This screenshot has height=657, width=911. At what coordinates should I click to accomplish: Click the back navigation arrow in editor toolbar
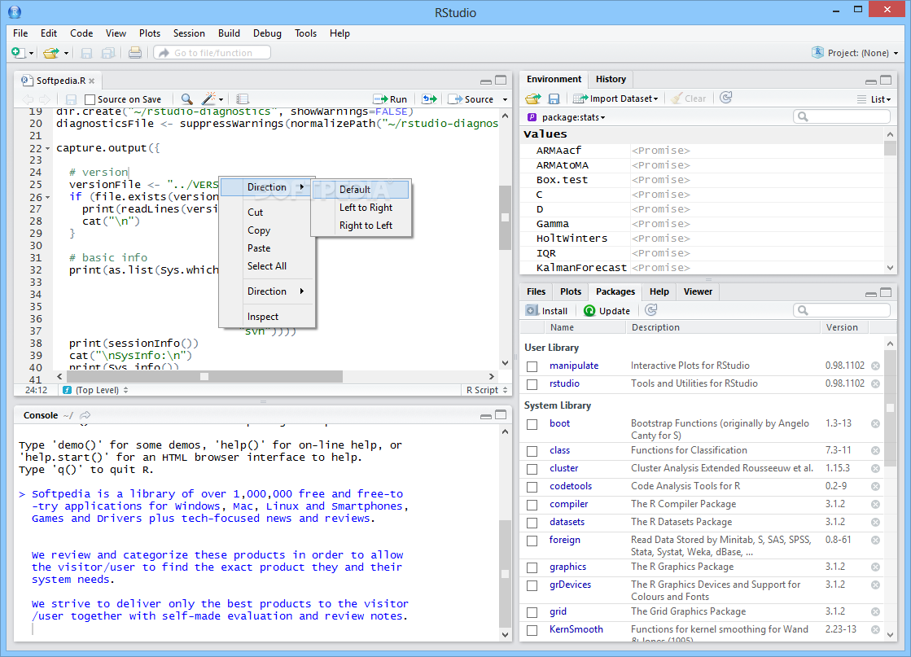(28, 99)
